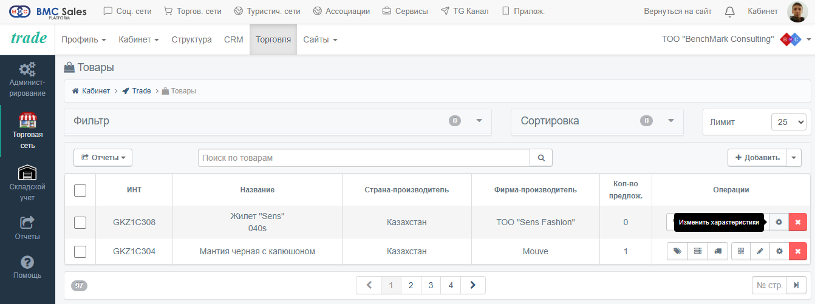Image resolution: width=815 pixels, height=304 pixels.
Task: Click the Жилет "Sens" product name
Action: 257,216
